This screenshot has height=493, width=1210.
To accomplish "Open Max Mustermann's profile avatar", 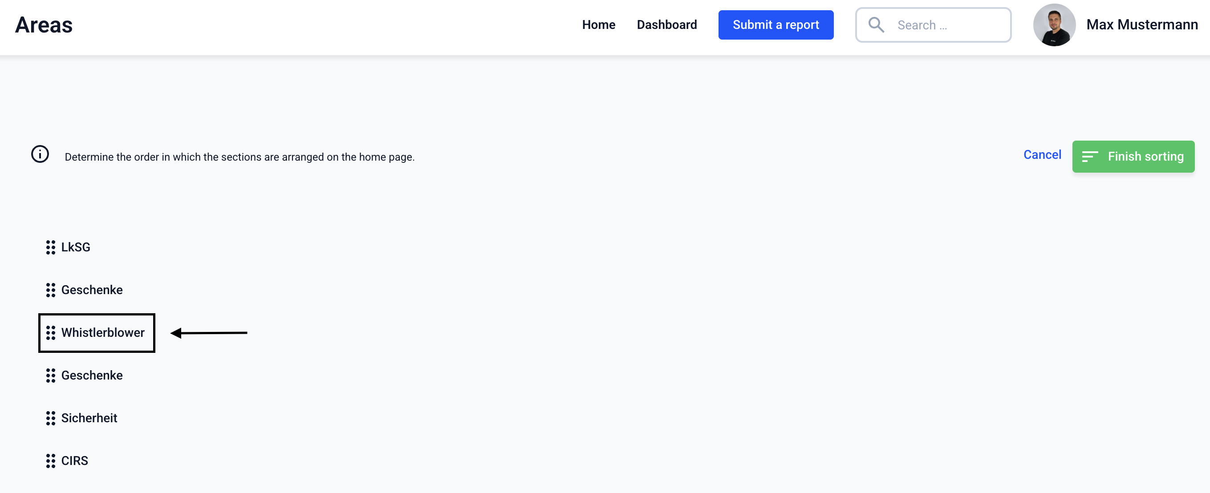I will [1054, 25].
